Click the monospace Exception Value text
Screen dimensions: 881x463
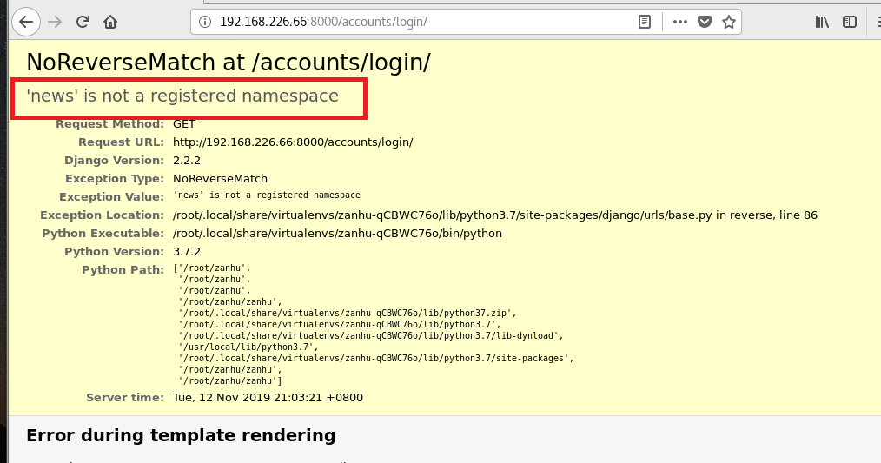tap(267, 195)
